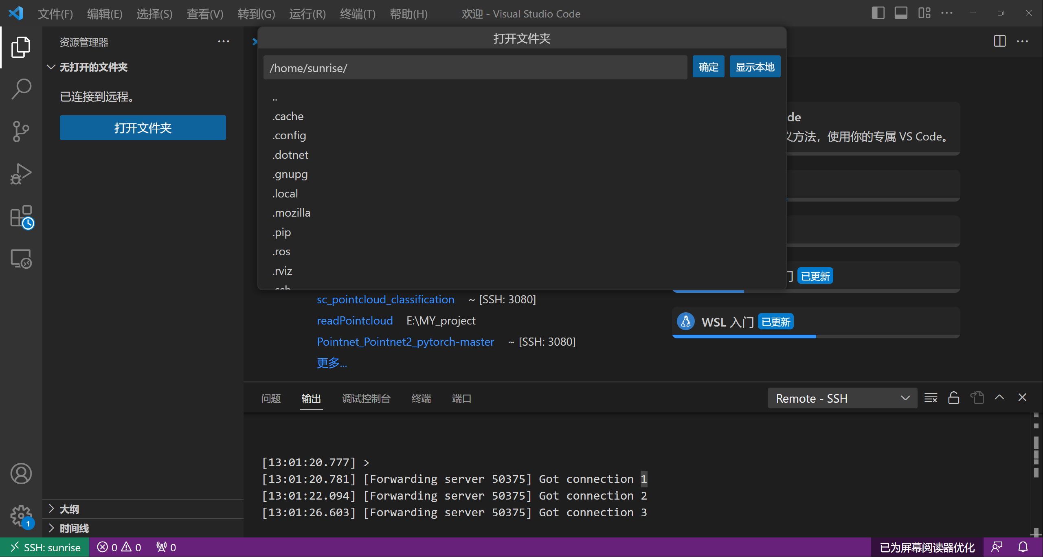The height and width of the screenshot is (557, 1043).
Task: Open editor more actions ellipsis
Action: (1022, 41)
